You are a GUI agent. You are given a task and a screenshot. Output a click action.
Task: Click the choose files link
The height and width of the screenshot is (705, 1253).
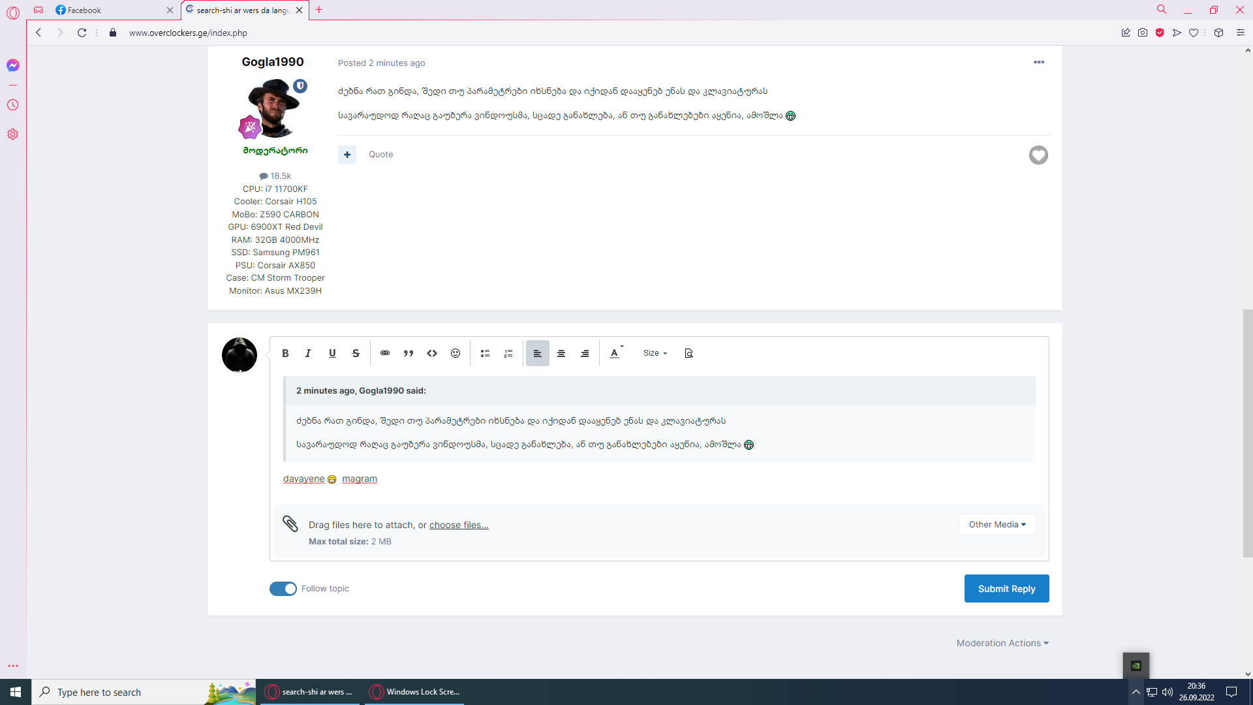[459, 525]
